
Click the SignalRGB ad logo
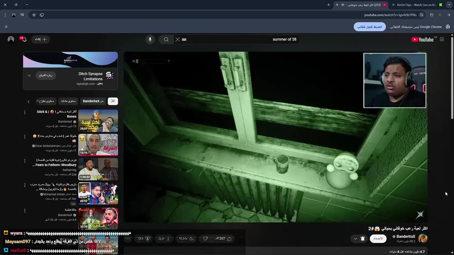[x=110, y=75]
